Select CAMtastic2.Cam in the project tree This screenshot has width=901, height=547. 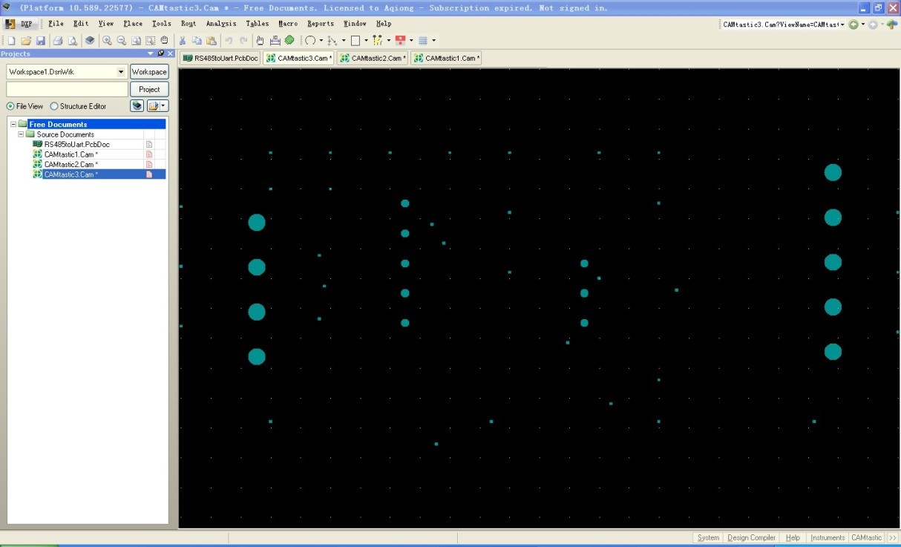(71, 164)
